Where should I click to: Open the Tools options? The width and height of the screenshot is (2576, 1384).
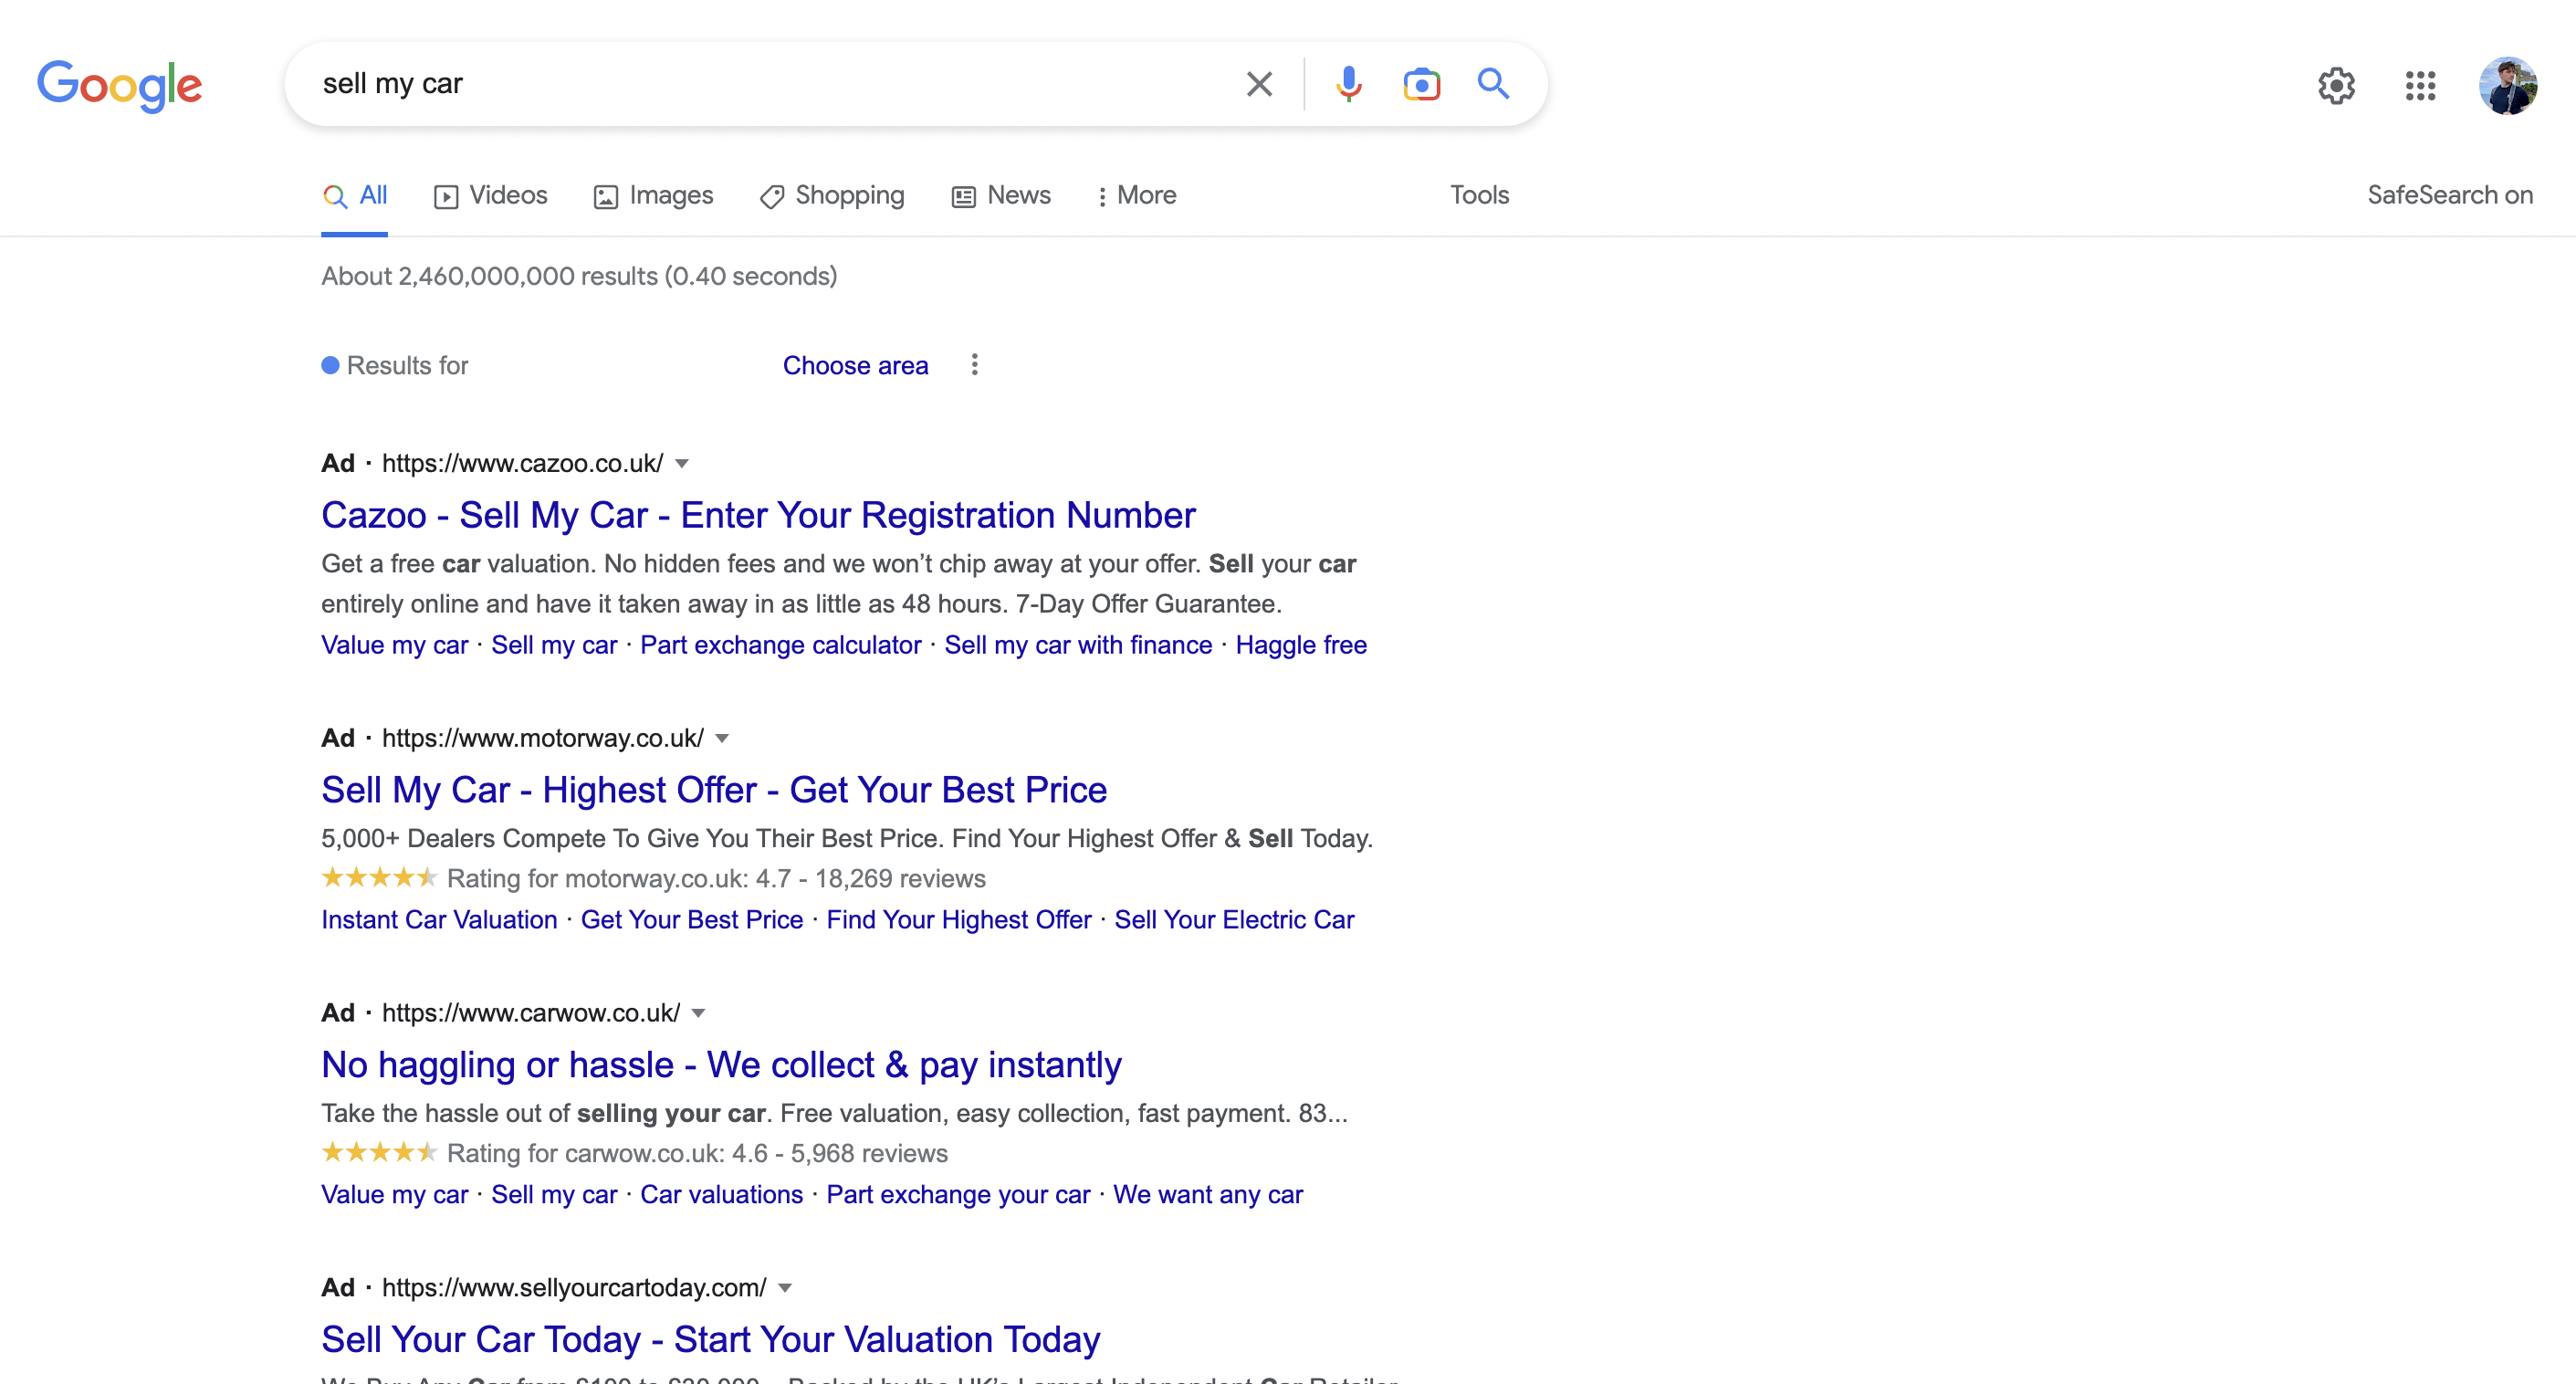pos(1479,196)
